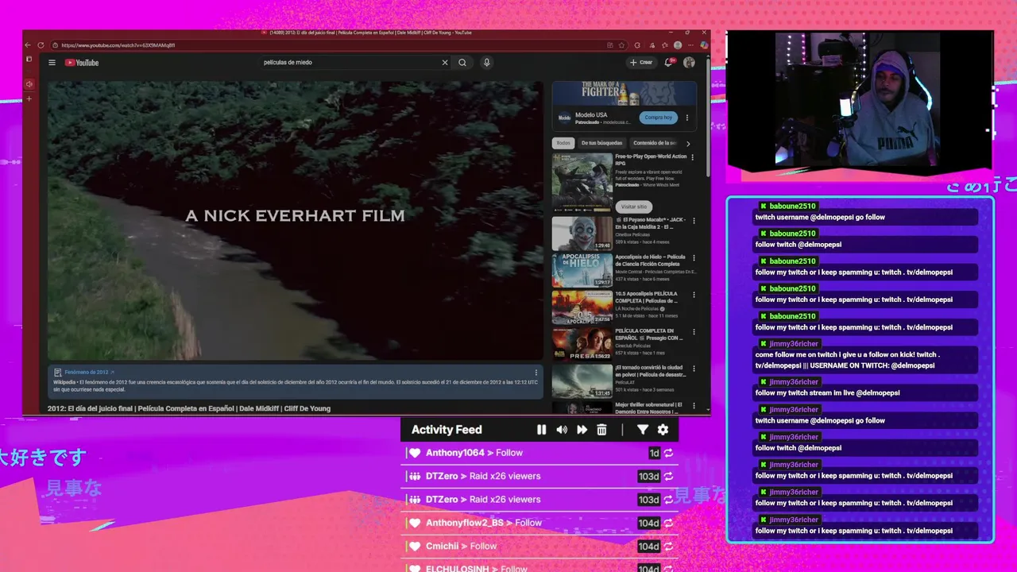Show more filter chips with right chevron
This screenshot has width=1017, height=572.
[x=688, y=144]
